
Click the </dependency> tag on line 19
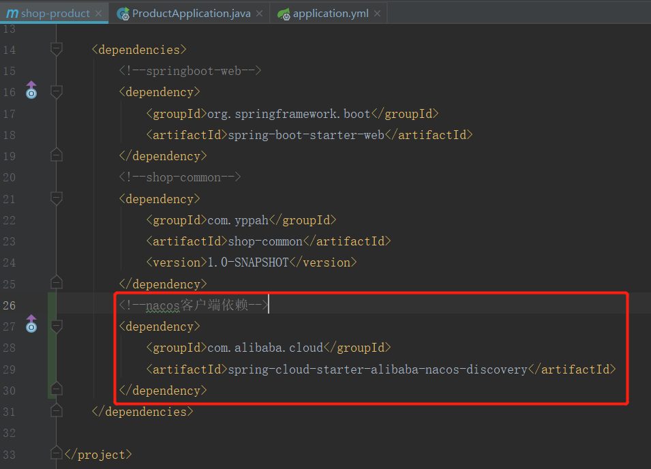click(163, 156)
